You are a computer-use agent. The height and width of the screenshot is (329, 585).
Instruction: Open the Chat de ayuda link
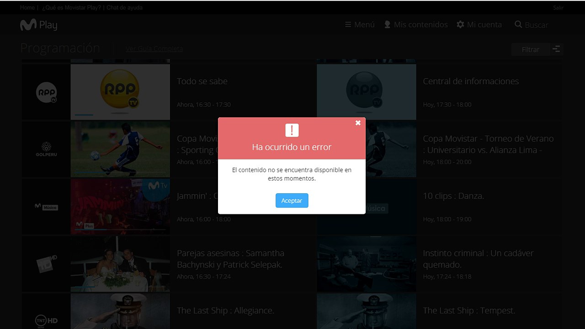[125, 8]
